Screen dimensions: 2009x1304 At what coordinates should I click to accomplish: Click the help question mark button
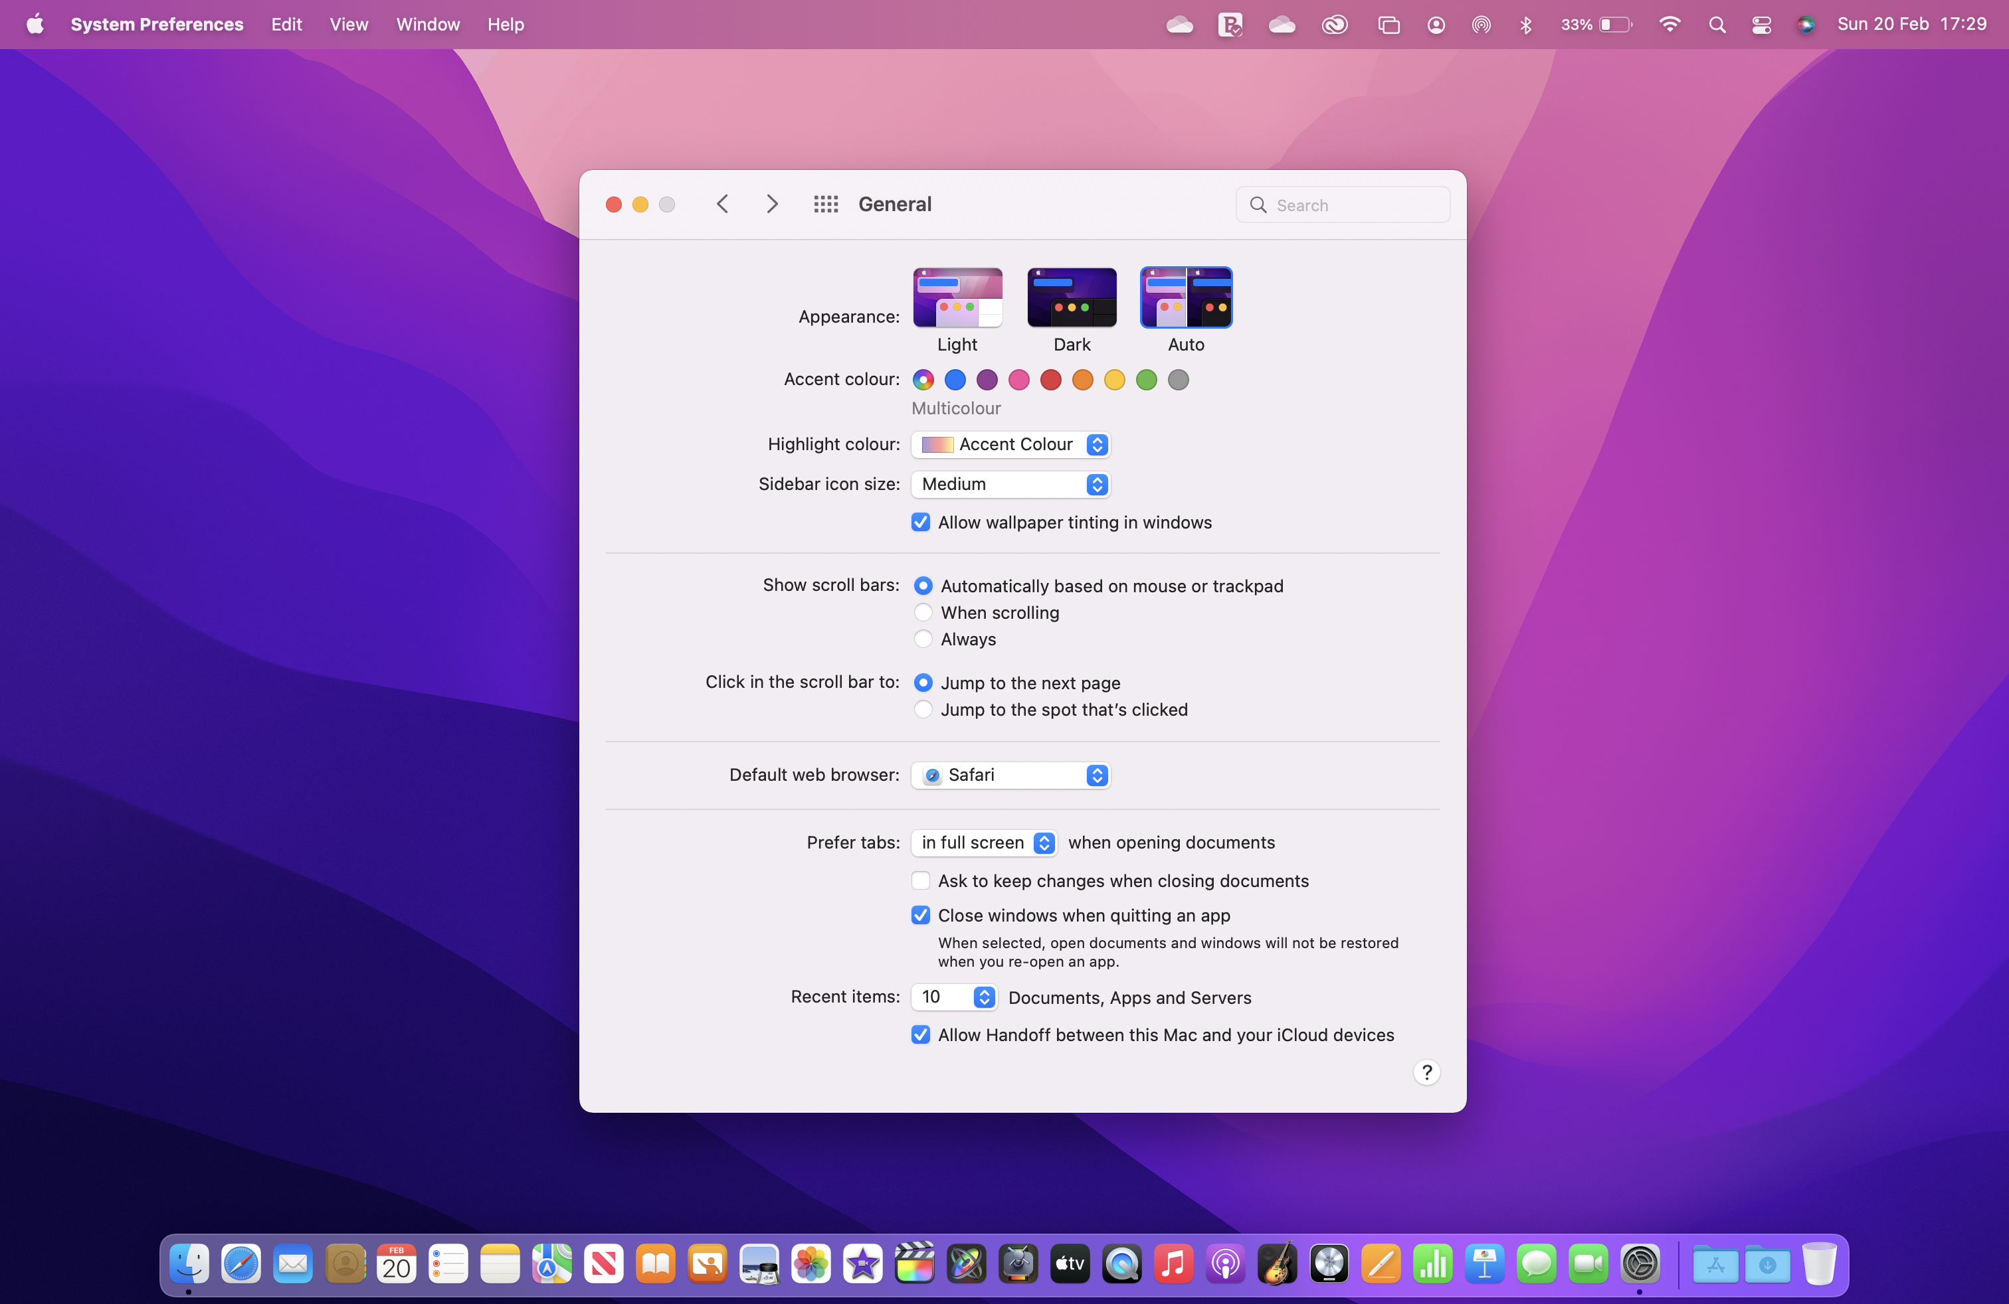click(x=1426, y=1072)
